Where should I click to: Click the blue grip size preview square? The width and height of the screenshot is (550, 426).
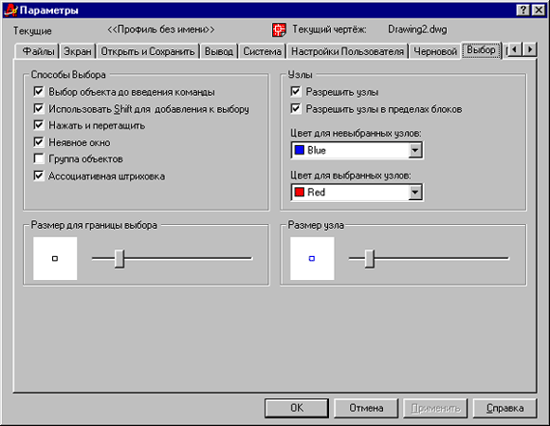pyautogui.click(x=313, y=259)
